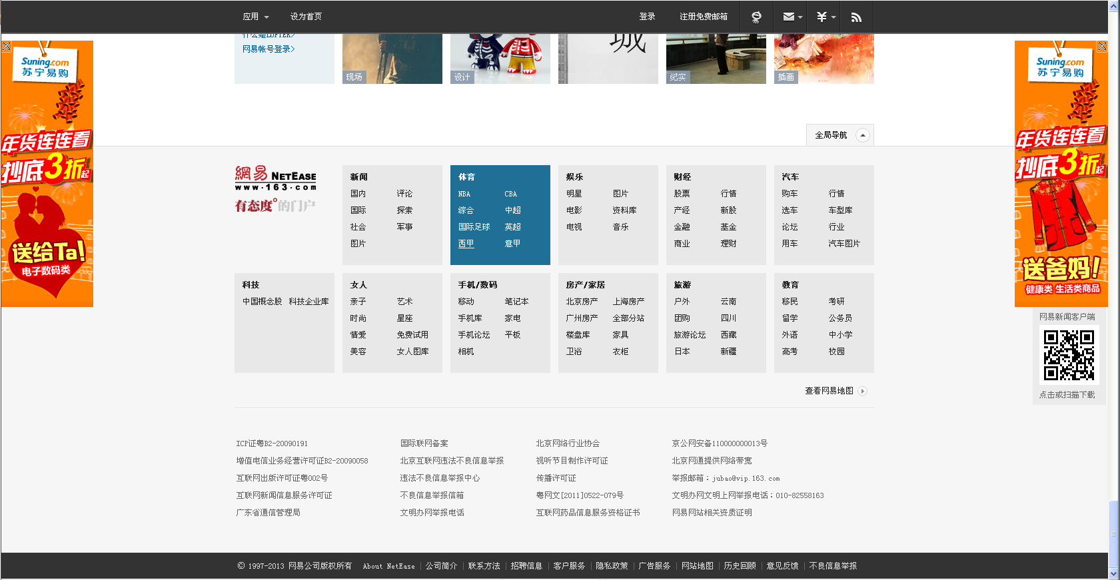
Task: Collapse the 全局导航 panel
Action: pyautogui.click(x=863, y=135)
